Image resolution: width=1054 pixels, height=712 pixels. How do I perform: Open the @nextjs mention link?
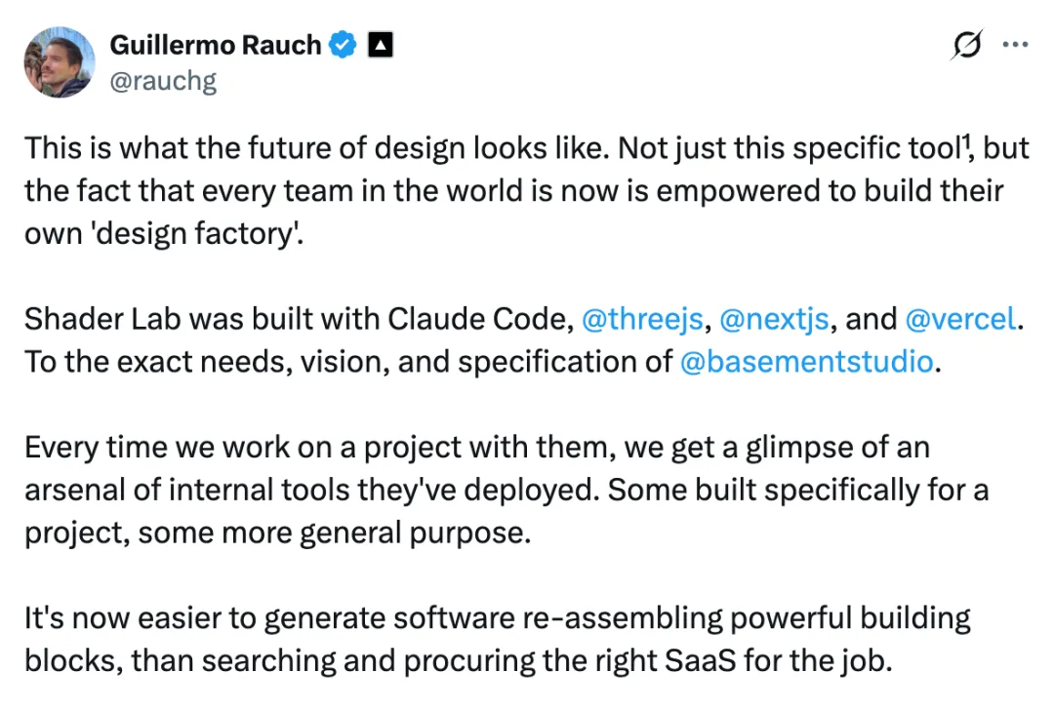click(774, 319)
